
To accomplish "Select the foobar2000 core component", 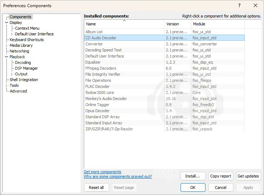I will (164, 92).
